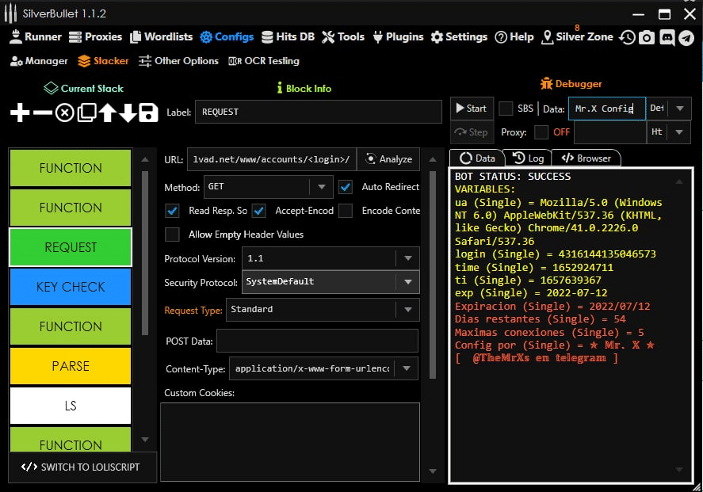This screenshot has height=492, width=703.
Task: Click the camera screenshot icon in the top bar
Action: point(647,37)
